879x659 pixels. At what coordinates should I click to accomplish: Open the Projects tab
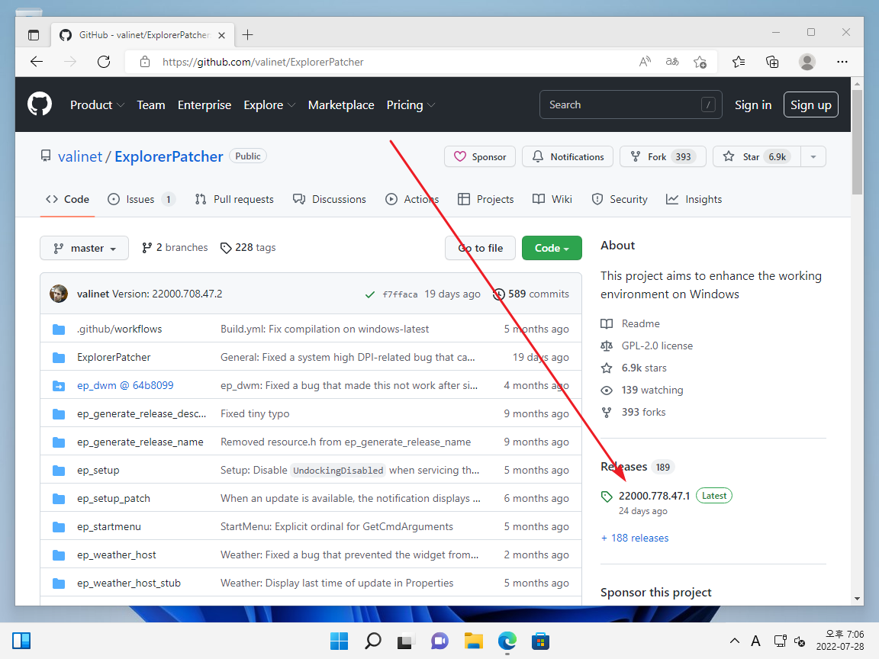pos(485,200)
